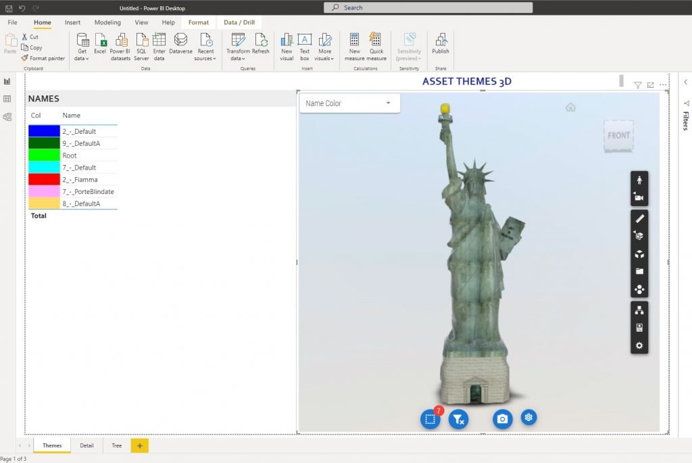Click the Refresh icon
Viewport: 692px width, 463px height.
(x=261, y=44)
